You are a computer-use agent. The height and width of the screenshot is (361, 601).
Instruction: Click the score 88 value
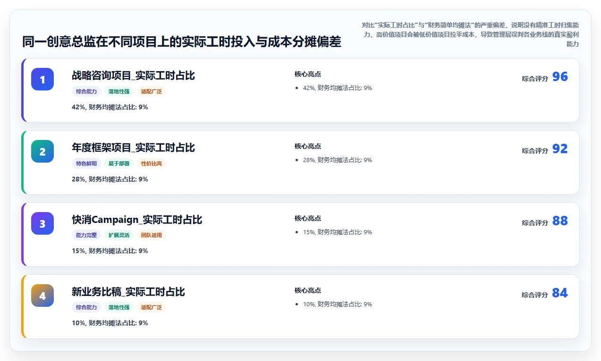[560, 221]
